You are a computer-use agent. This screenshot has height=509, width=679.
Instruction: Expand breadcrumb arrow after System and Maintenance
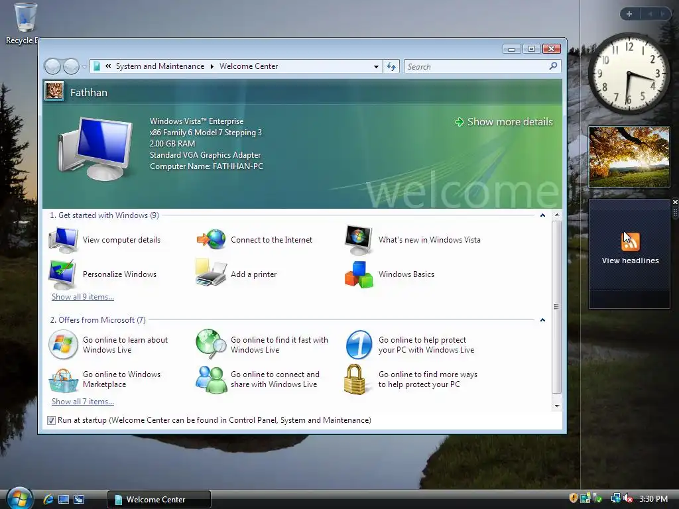pos(212,66)
